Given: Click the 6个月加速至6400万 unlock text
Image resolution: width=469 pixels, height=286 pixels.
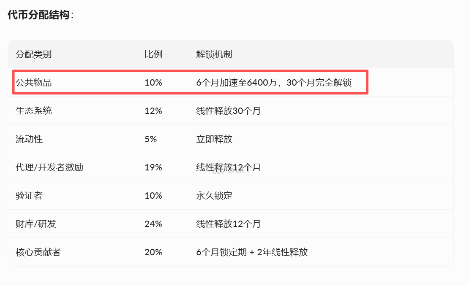Looking at the screenshot, I should [237, 83].
